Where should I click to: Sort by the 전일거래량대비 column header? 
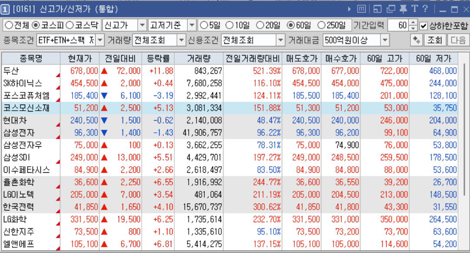[x=252, y=58]
